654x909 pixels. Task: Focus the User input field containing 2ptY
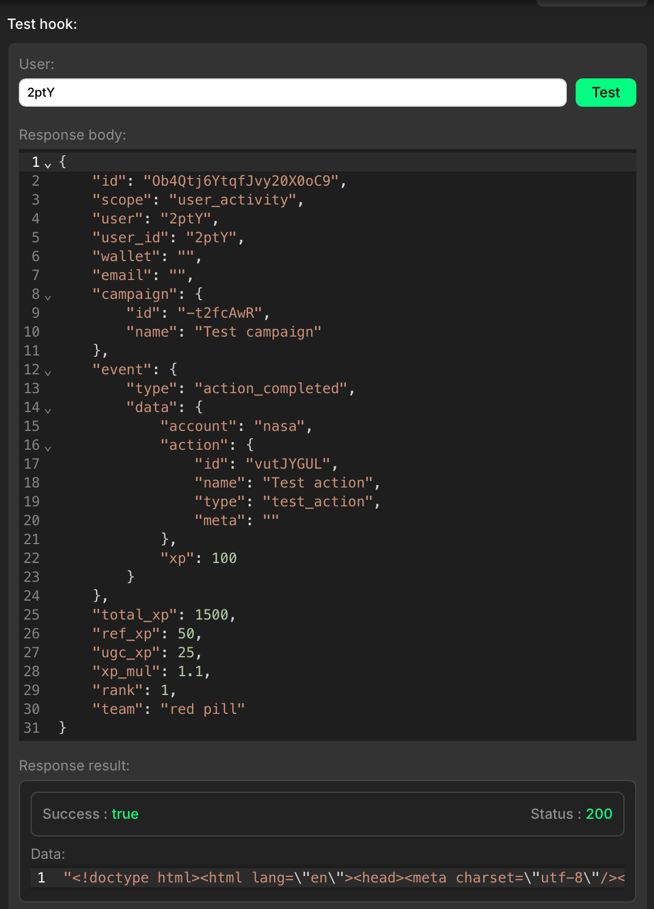click(293, 93)
